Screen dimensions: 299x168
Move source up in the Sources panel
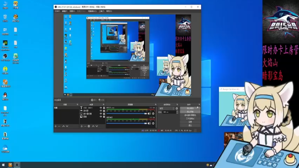(x=93, y=126)
